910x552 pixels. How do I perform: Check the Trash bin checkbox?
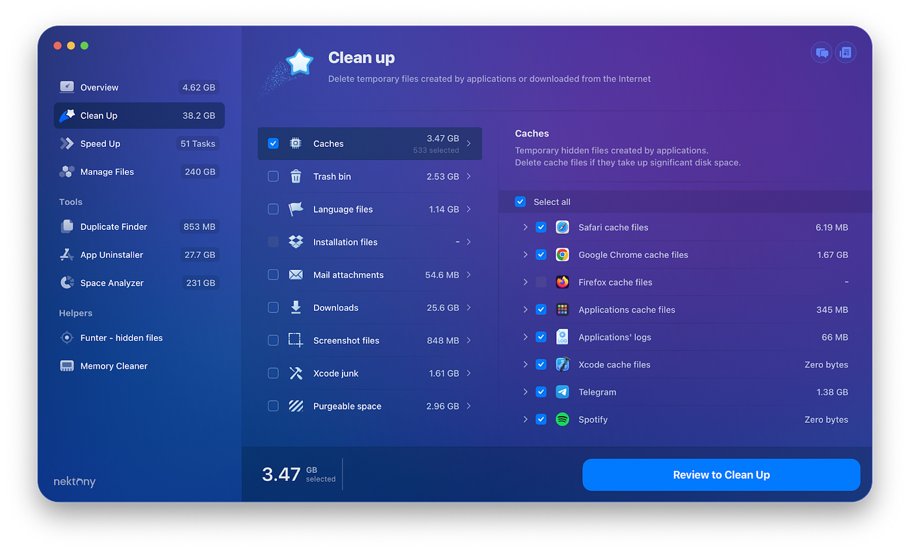coord(273,176)
